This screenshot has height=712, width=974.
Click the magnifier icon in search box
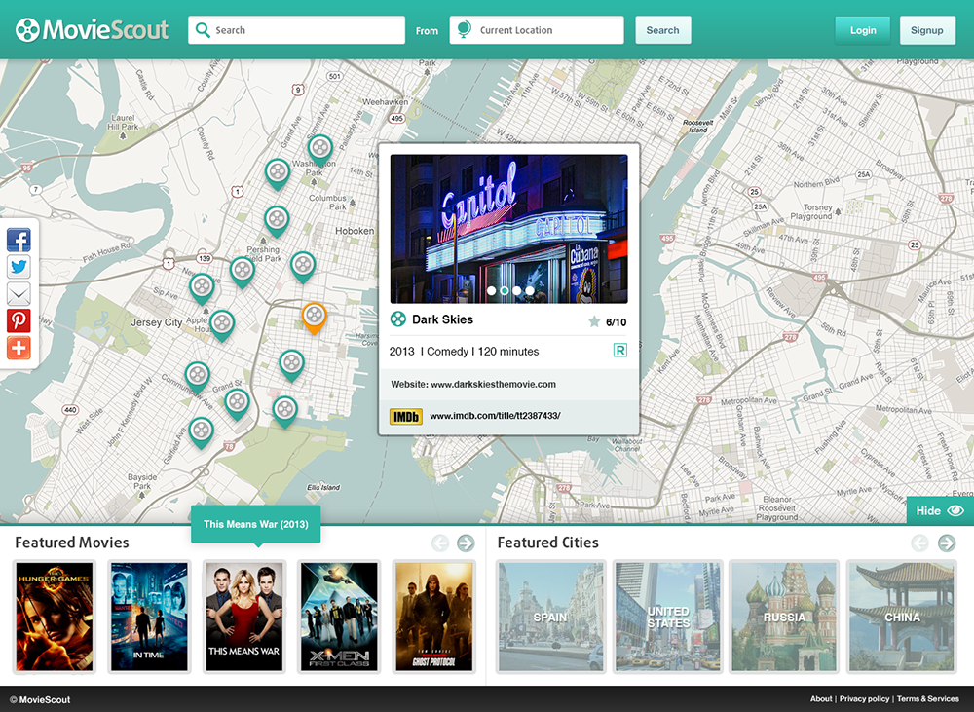203,30
